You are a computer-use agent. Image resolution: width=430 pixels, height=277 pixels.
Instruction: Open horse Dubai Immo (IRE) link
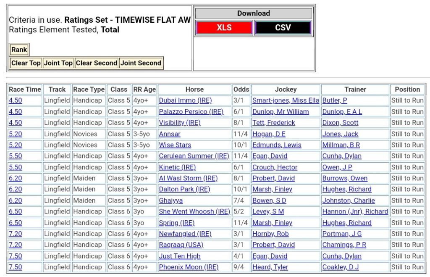coord(185,101)
